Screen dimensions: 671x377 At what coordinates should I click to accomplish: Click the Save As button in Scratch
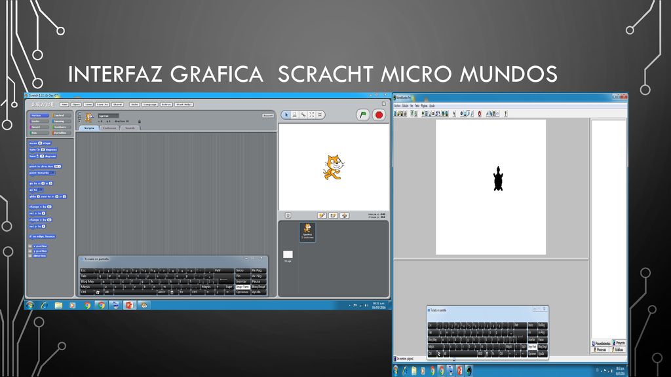[x=102, y=104]
